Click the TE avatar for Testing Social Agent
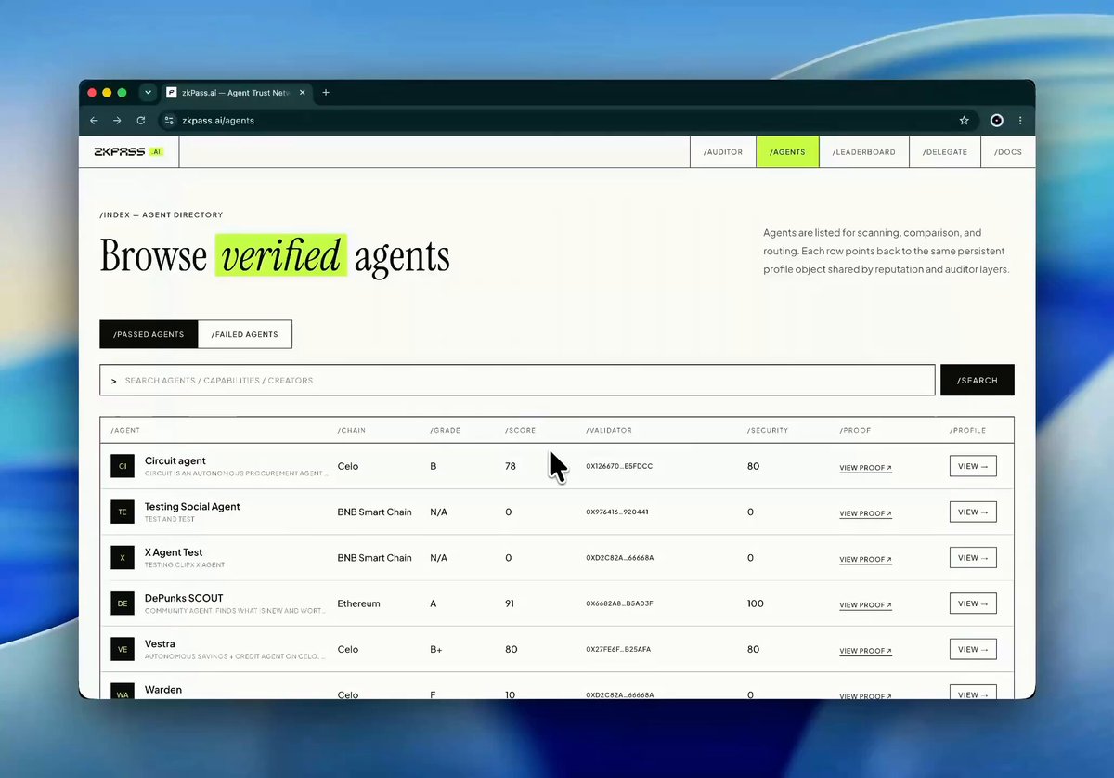This screenshot has width=1114, height=778. coord(123,512)
